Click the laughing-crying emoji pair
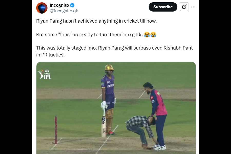The image size is (231, 154). pos(150,35)
